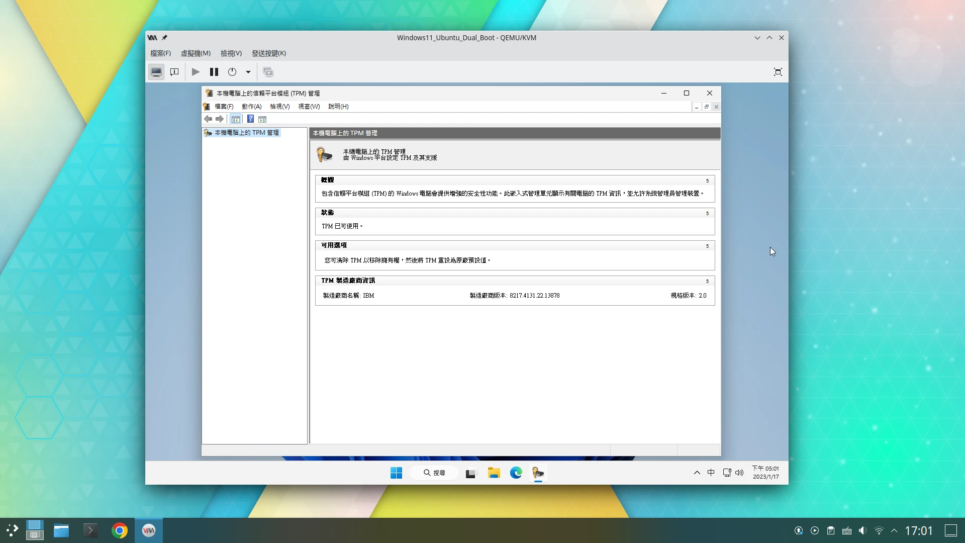Click the power off button on toolbar
This screenshot has width=965, height=543.
click(232, 71)
